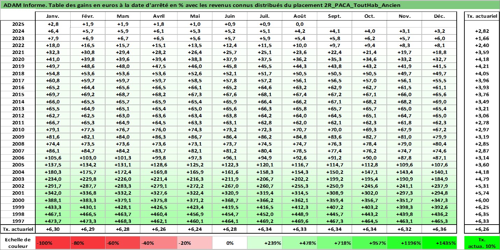Click the -40% pink color scale swatch
500x250 pixels.
pos(159,243)
